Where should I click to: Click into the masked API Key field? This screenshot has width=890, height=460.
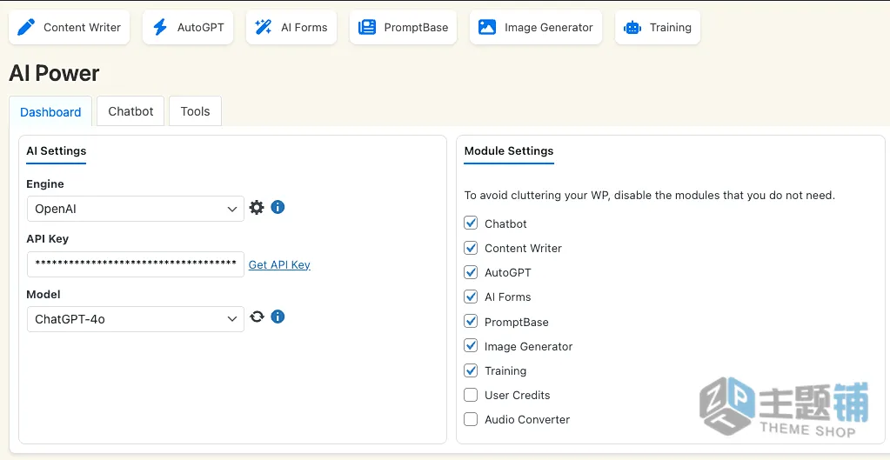136,264
